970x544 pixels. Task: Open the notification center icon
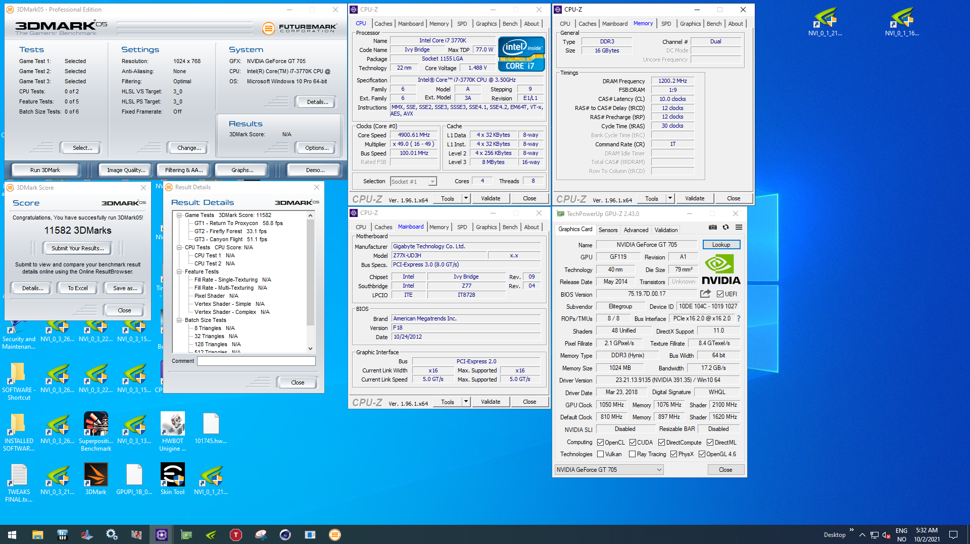point(953,534)
